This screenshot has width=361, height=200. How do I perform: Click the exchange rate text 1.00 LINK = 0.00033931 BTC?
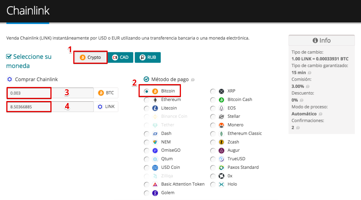click(320, 59)
